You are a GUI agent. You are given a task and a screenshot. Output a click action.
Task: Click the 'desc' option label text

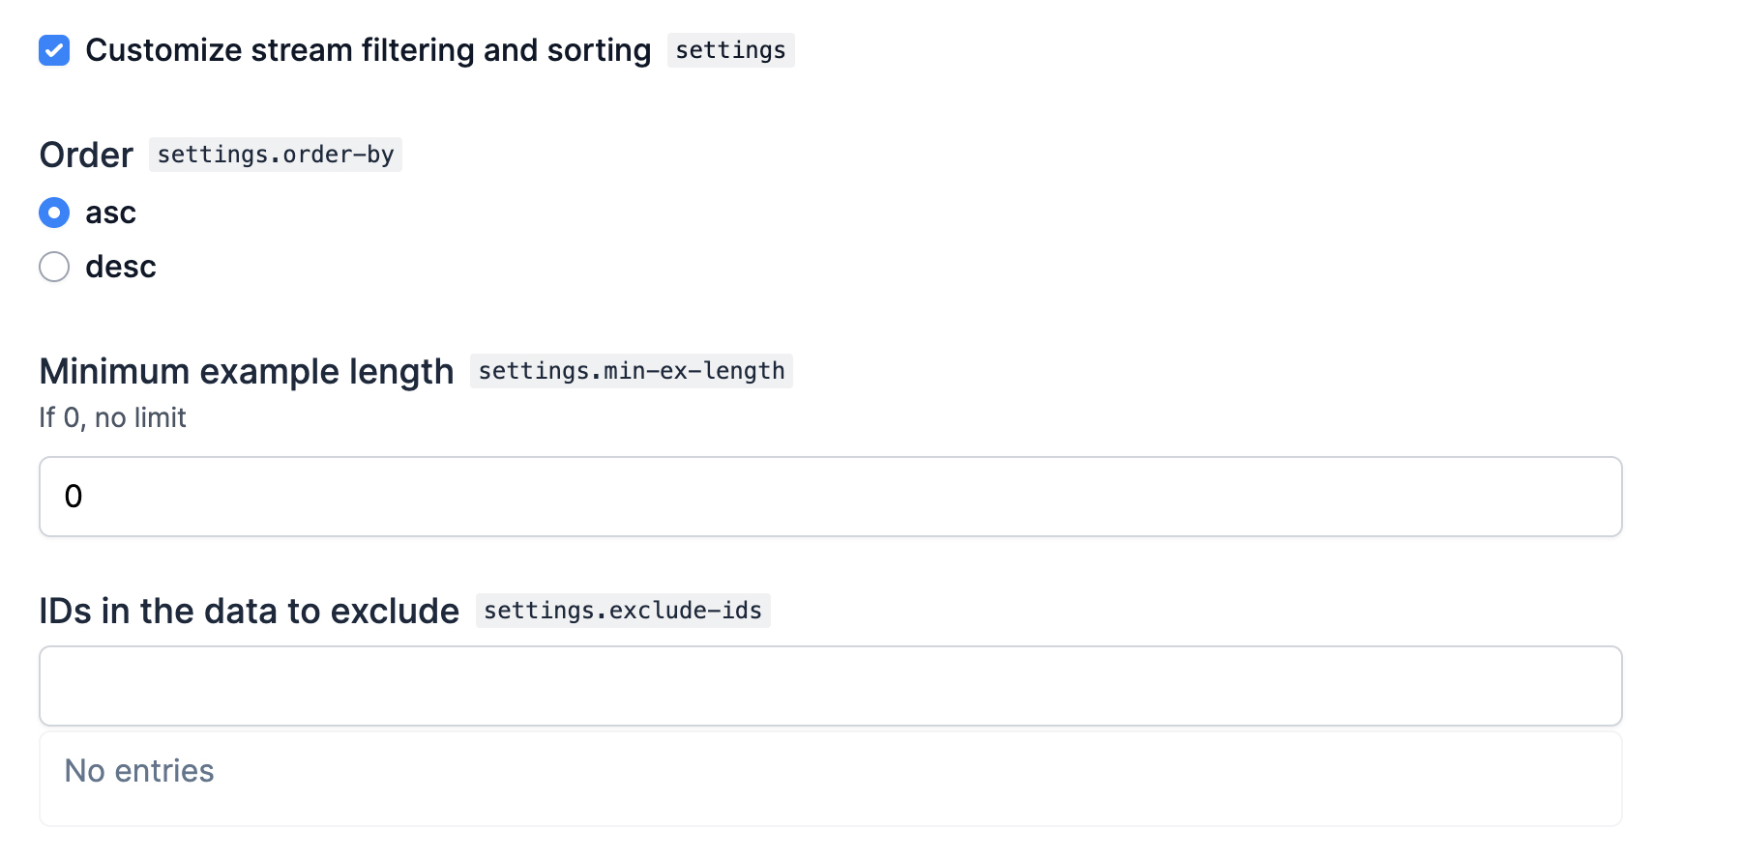click(121, 267)
